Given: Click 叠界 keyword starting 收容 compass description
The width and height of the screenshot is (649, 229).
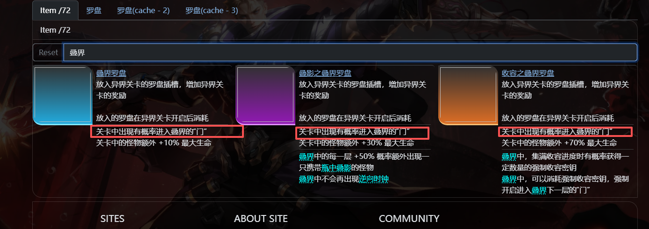Looking at the screenshot, I should tap(509, 157).
